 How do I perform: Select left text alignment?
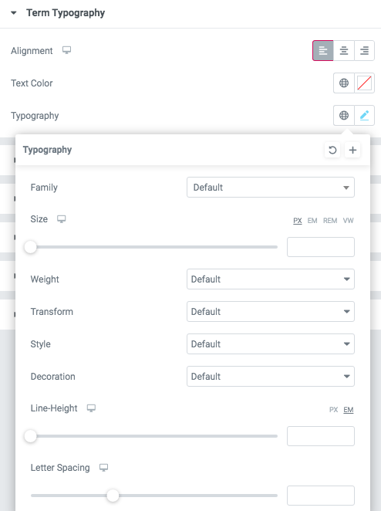[x=323, y=50]
